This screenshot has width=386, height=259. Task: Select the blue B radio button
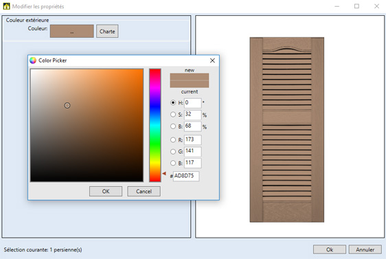tap(173, 163)
